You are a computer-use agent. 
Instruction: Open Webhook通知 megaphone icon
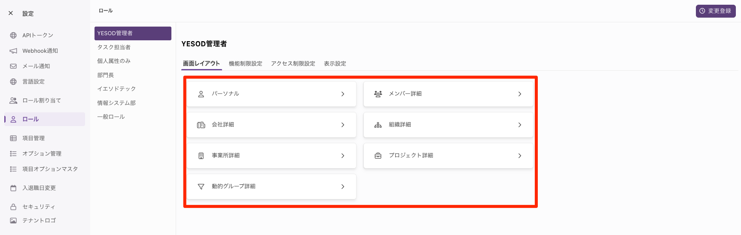click(13, 51)
